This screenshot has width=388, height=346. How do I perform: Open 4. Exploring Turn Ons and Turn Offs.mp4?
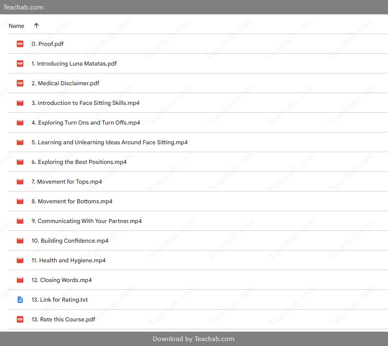pos(86,123)
